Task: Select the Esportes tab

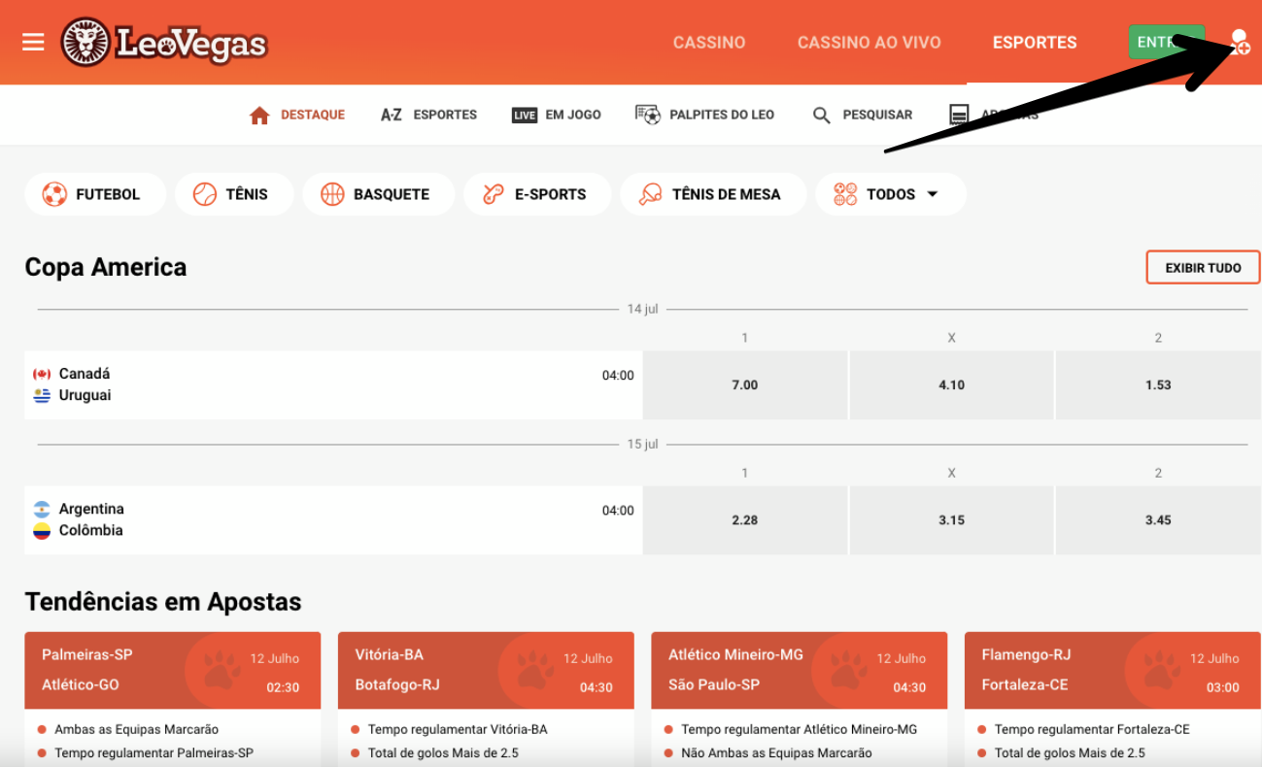Action: click(x=1035, y=43)
